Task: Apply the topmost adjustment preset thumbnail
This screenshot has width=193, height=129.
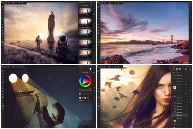Action: pos(85,12)
